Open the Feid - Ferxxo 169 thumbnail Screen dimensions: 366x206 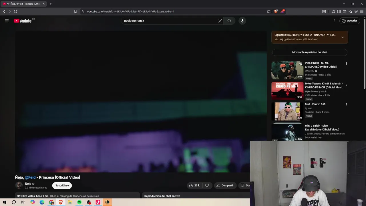click(287, 111)
